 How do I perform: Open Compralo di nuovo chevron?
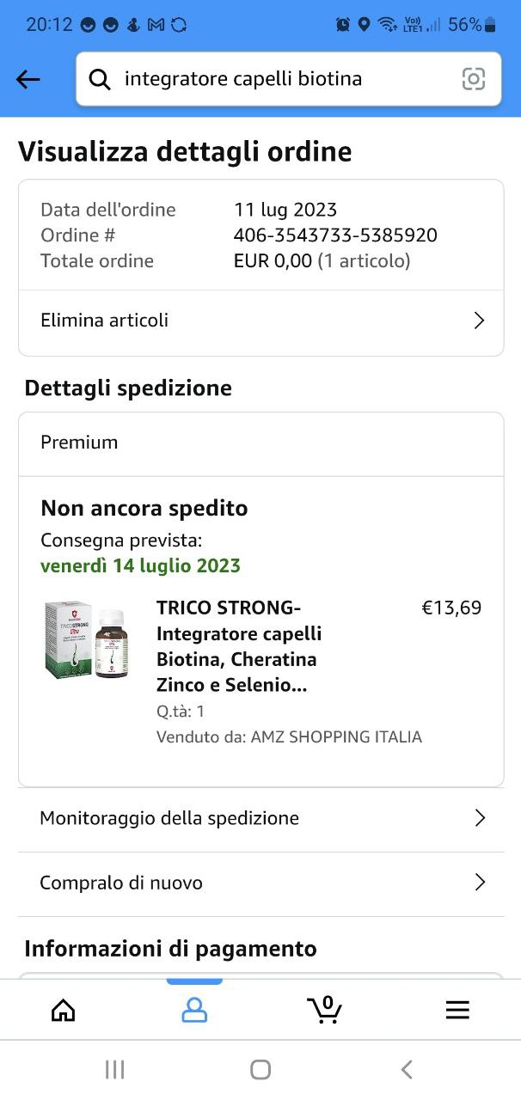tap(480, 883)
